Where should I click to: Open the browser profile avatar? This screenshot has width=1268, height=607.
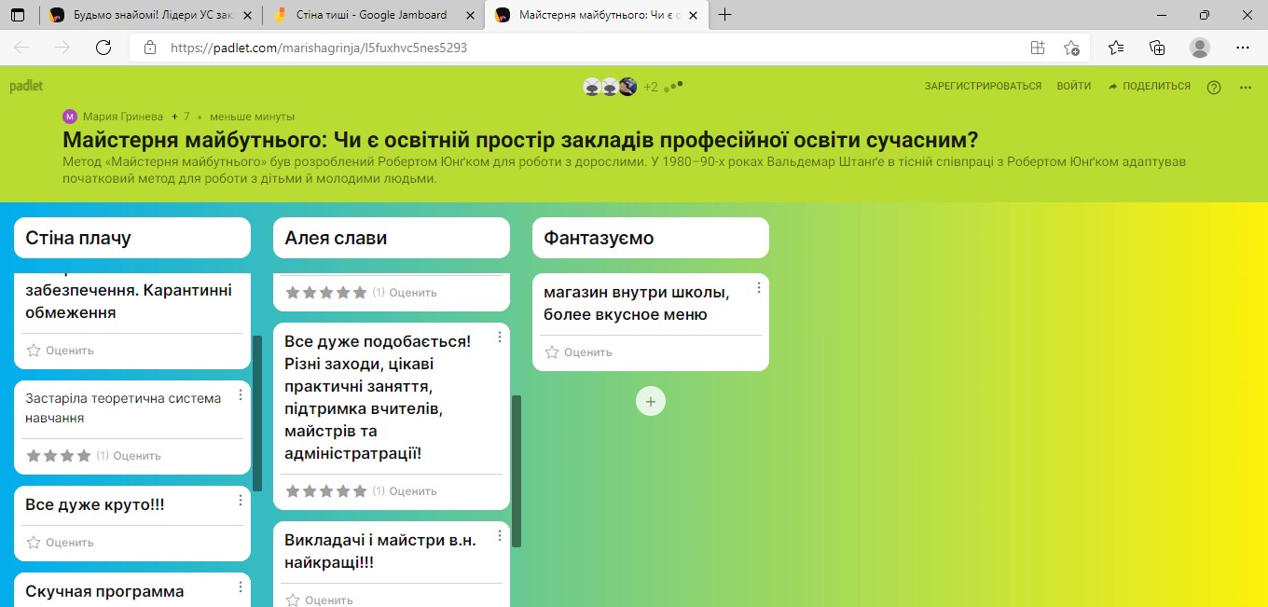[1200, 48]
